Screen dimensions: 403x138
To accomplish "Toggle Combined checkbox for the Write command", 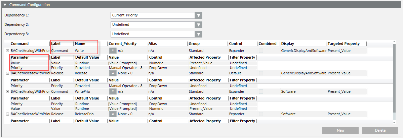I will (261, 51).
